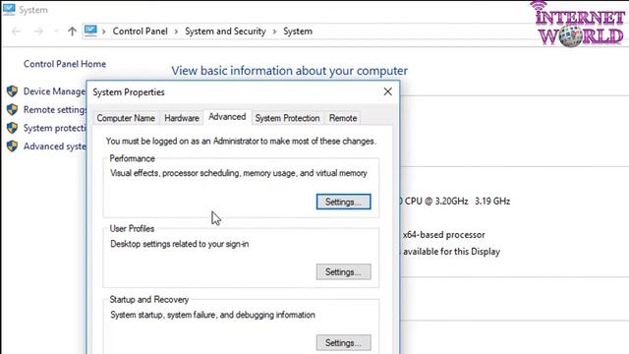Click the Forward arrow in System window
This screenshot has height=354, width=629.
38,31
